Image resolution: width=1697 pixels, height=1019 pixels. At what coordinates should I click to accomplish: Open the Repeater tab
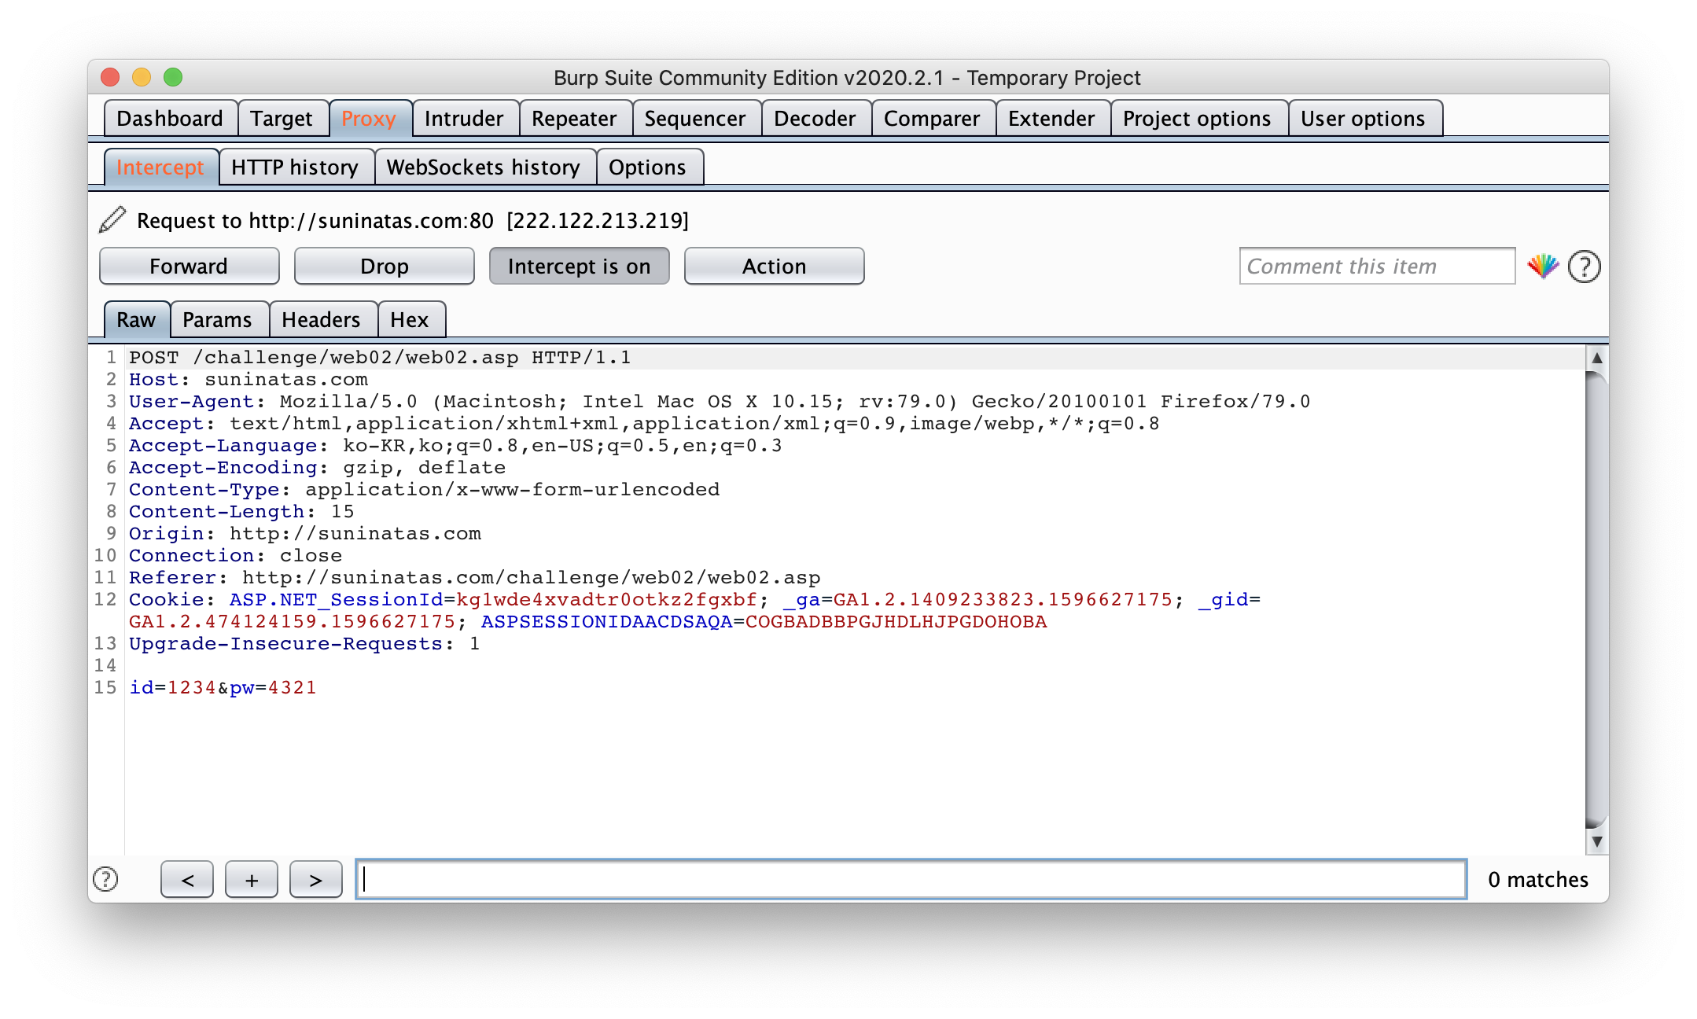click(x=574, y=119)
